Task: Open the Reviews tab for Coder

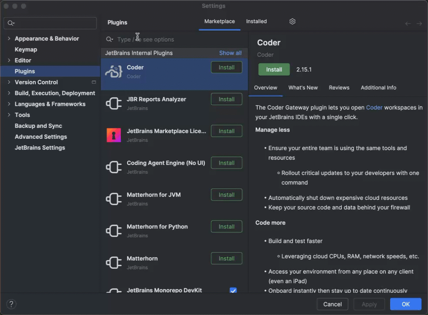Action: (339, 87)
